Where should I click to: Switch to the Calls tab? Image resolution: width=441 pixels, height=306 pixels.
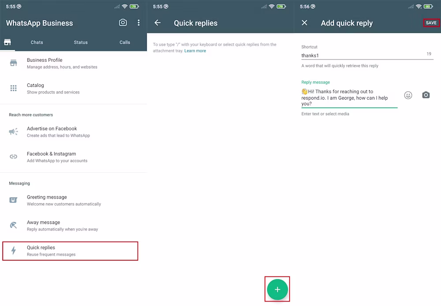click(x=125, y=42)
